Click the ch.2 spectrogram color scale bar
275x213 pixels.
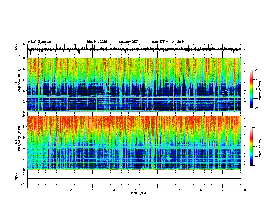(251, 147)
